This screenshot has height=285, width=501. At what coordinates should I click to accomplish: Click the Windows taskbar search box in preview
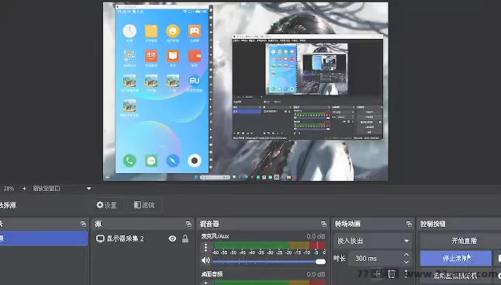click(215, 177)
